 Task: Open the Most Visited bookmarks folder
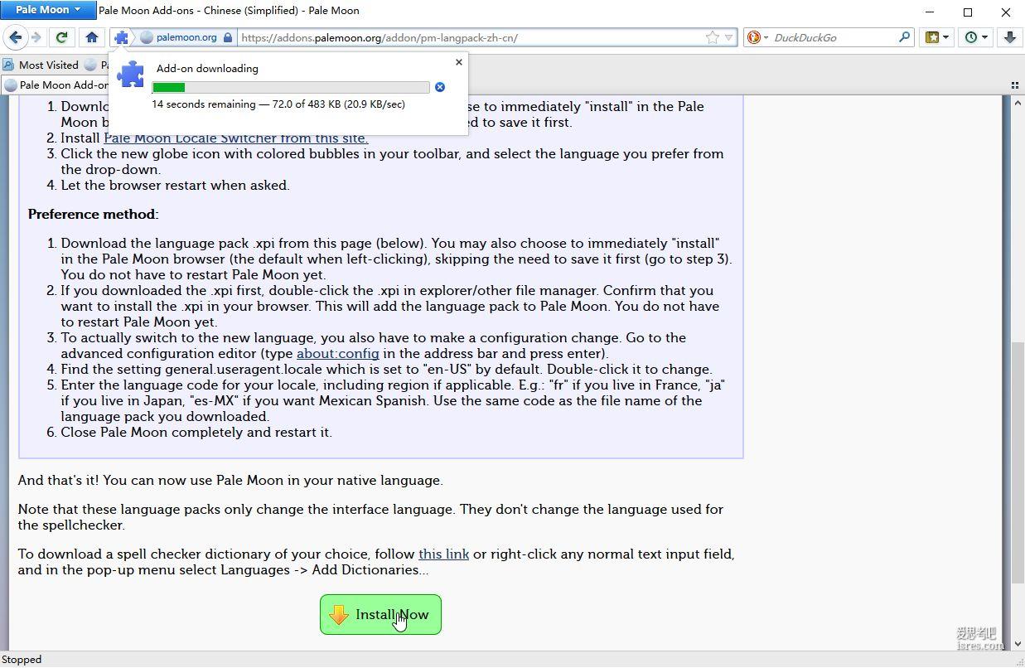41,65
